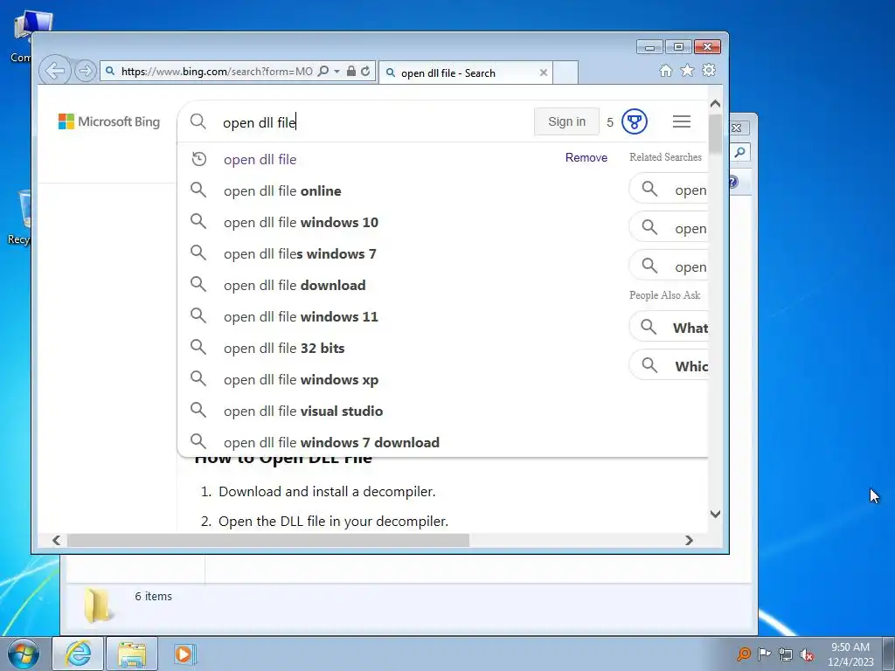Choose suggestion 'open dll file windows 11'
This screenshot has width=895, height=671.
301,316
